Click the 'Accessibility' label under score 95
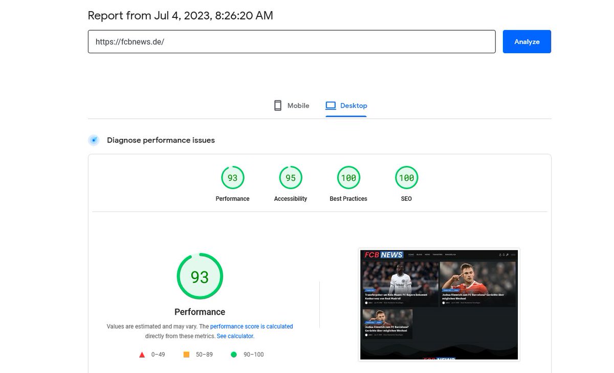 tap(291, 199)
